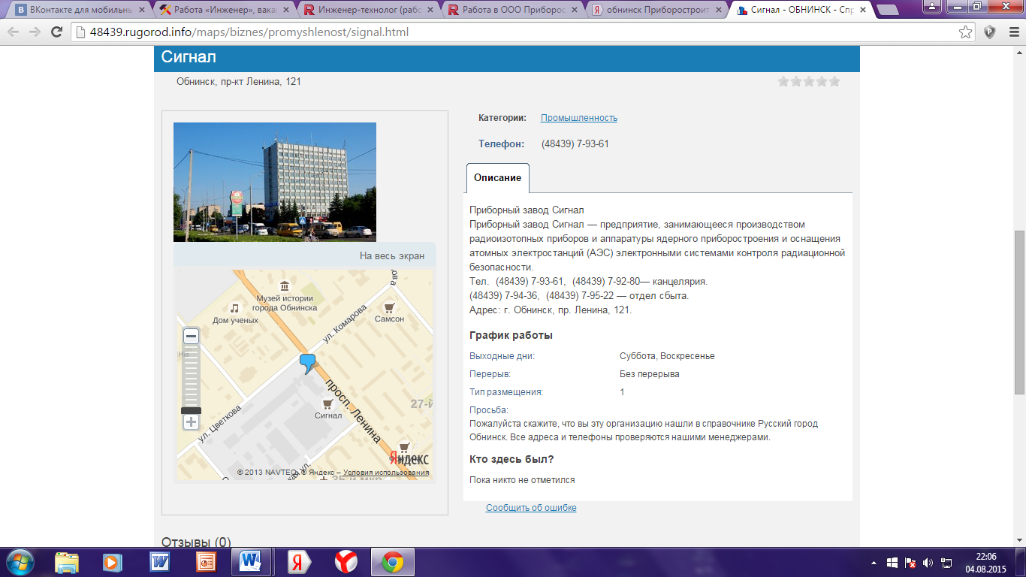This screenshot has height=577, width=1026.
Task: Rate the company with the first star
Action: point(783,81)
